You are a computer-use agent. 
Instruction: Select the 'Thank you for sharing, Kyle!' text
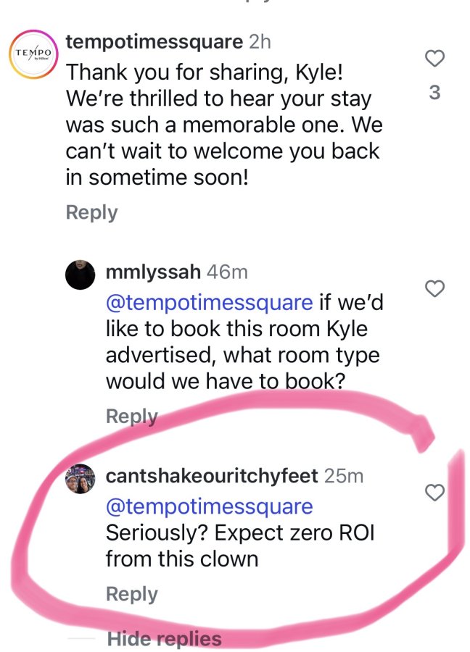click(x=205, y=72)
